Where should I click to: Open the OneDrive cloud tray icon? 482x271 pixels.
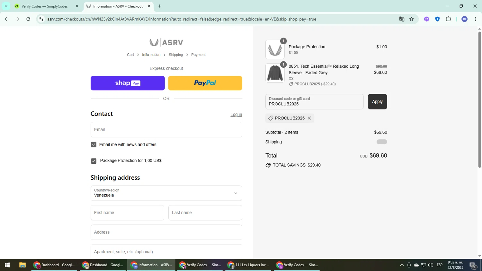(416, 265)
